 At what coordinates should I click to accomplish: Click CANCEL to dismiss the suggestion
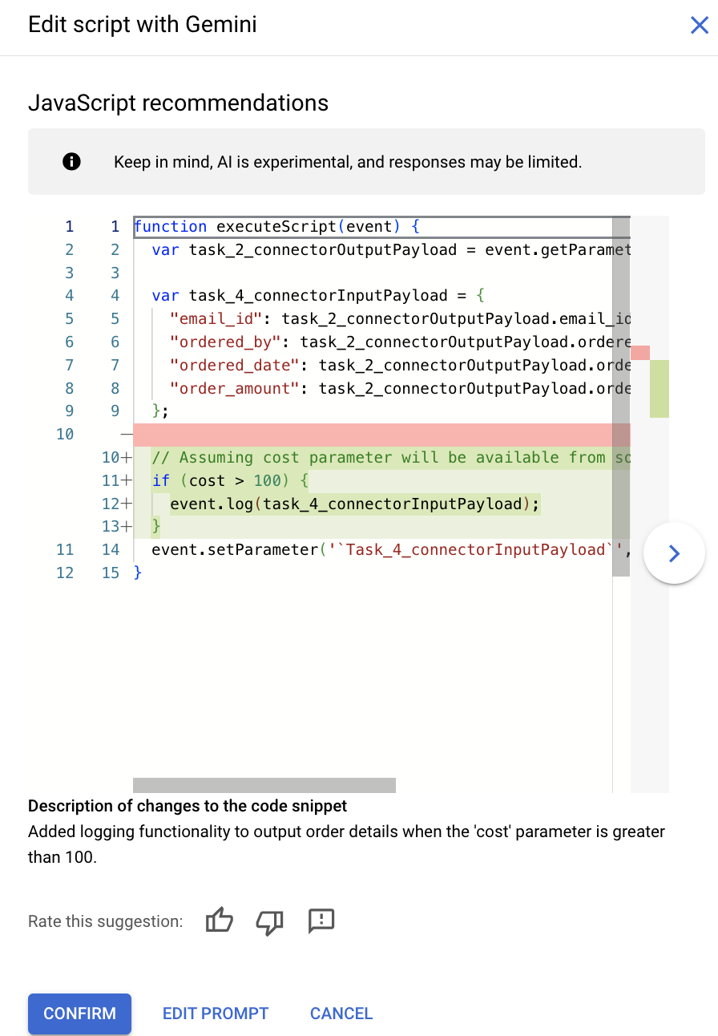(341, 1013)
